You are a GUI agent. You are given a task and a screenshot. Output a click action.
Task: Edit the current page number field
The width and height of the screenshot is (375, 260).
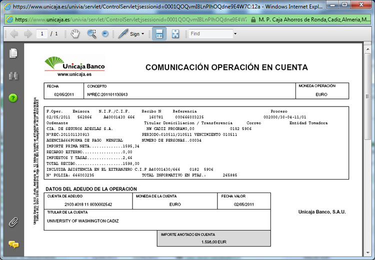pos(42,33)
